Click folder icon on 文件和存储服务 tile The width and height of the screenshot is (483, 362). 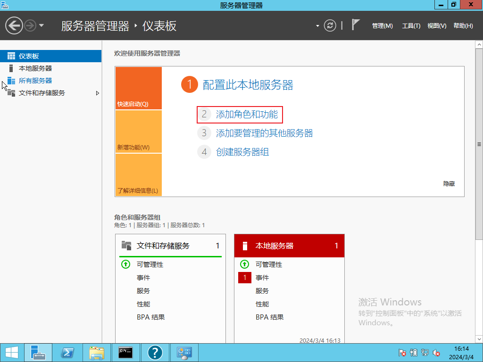click(126, 245)
